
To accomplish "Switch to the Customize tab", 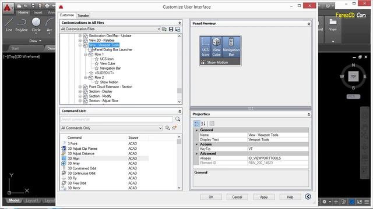I will pos(66,15).
